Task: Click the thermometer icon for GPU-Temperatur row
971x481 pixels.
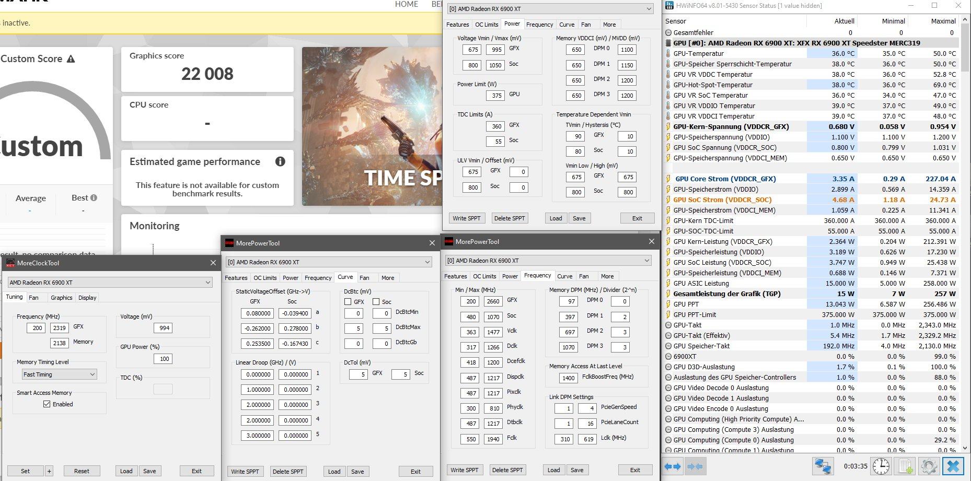Action: point(668,53)
